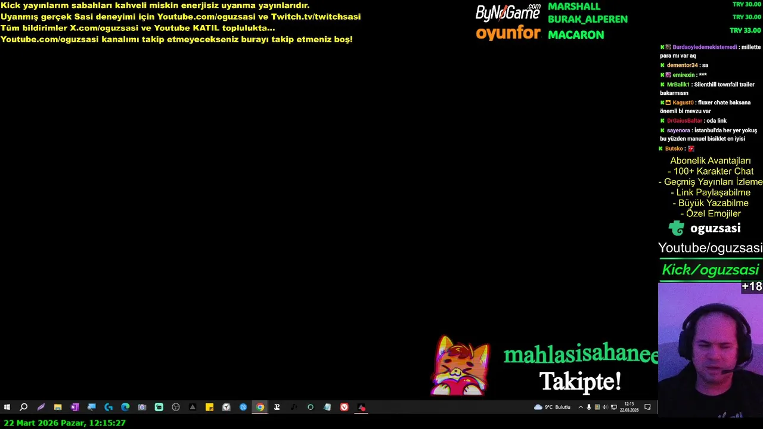Open the teal square app icon
763x429 pixels.
[159, 407]
